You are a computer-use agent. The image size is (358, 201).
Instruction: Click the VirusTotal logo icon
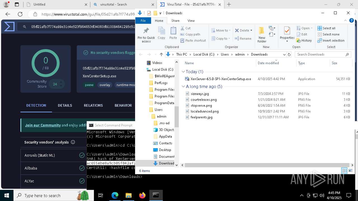pyautogui.click(x=9, y=27)
